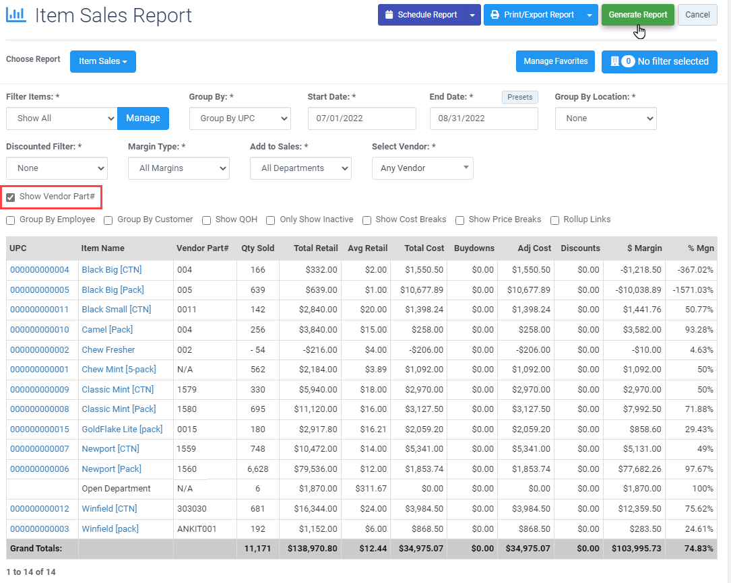Viewport: 731px width, 583px height.
Task: Click the Generate Report button
Action: pyautogui.click(x=637, y=15)
